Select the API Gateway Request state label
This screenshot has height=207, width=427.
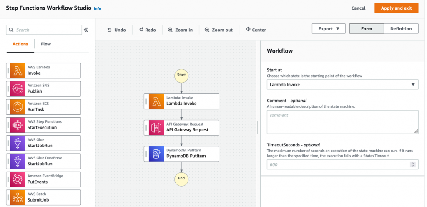tap(187, 130)
